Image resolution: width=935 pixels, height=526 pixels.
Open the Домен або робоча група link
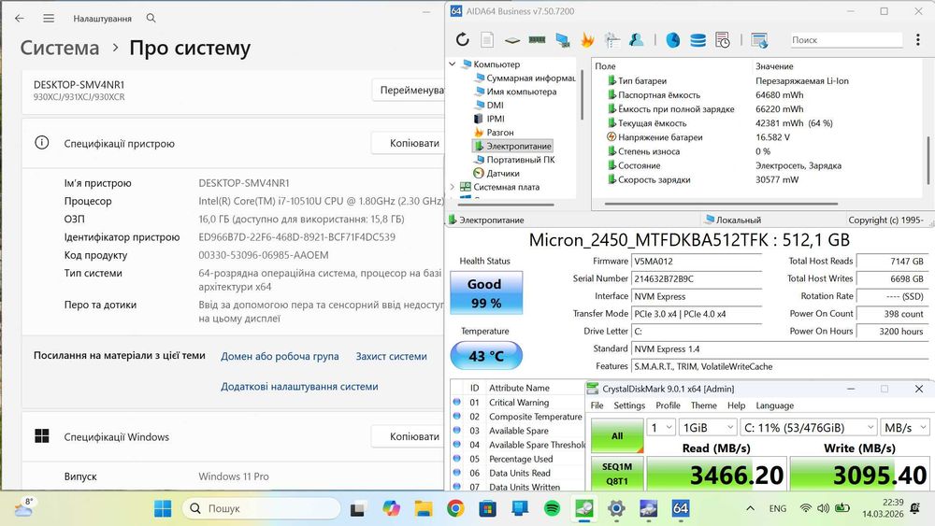[x=280, y=356]
